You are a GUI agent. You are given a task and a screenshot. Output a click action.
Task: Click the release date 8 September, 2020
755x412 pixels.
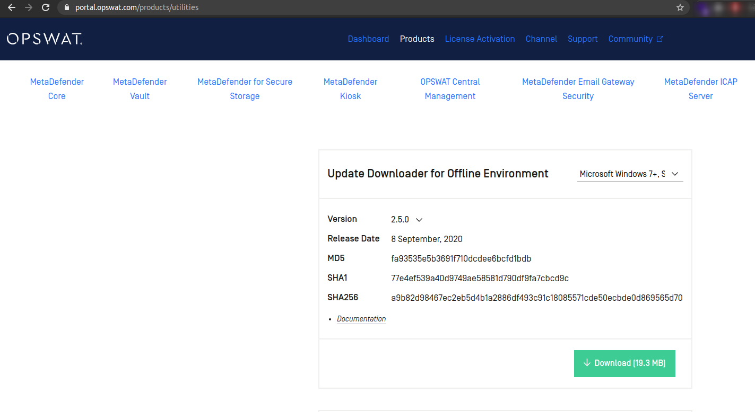[x=427, y=239]
